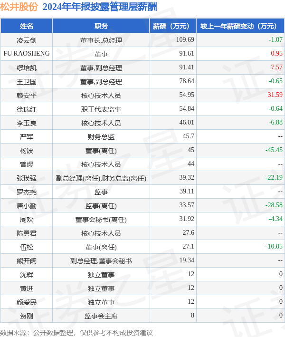Click the salary value 33.57
Image resolution: width=285 pixels, height=337 pixels.
pyautogui.click(x=187, y=205)
